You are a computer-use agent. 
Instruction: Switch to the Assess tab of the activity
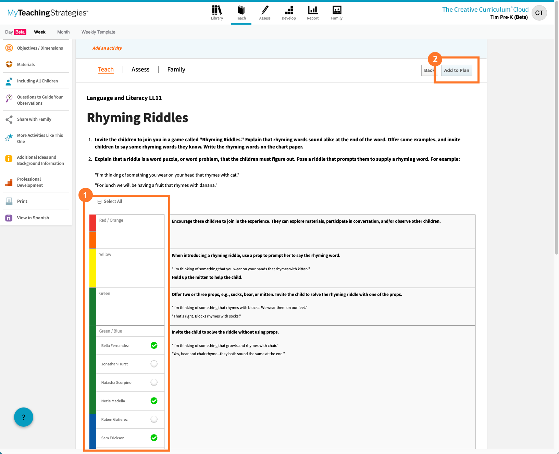(140, 69)
